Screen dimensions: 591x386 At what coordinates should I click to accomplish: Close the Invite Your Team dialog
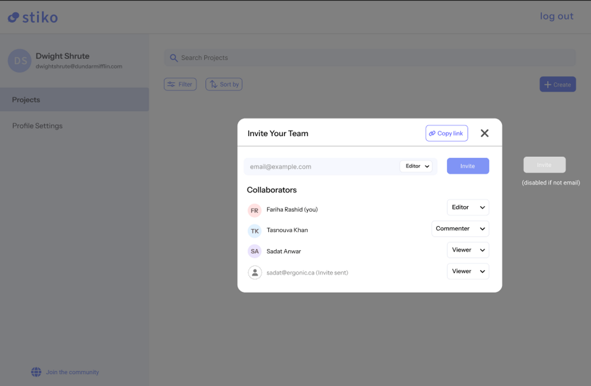click(485, 133)
